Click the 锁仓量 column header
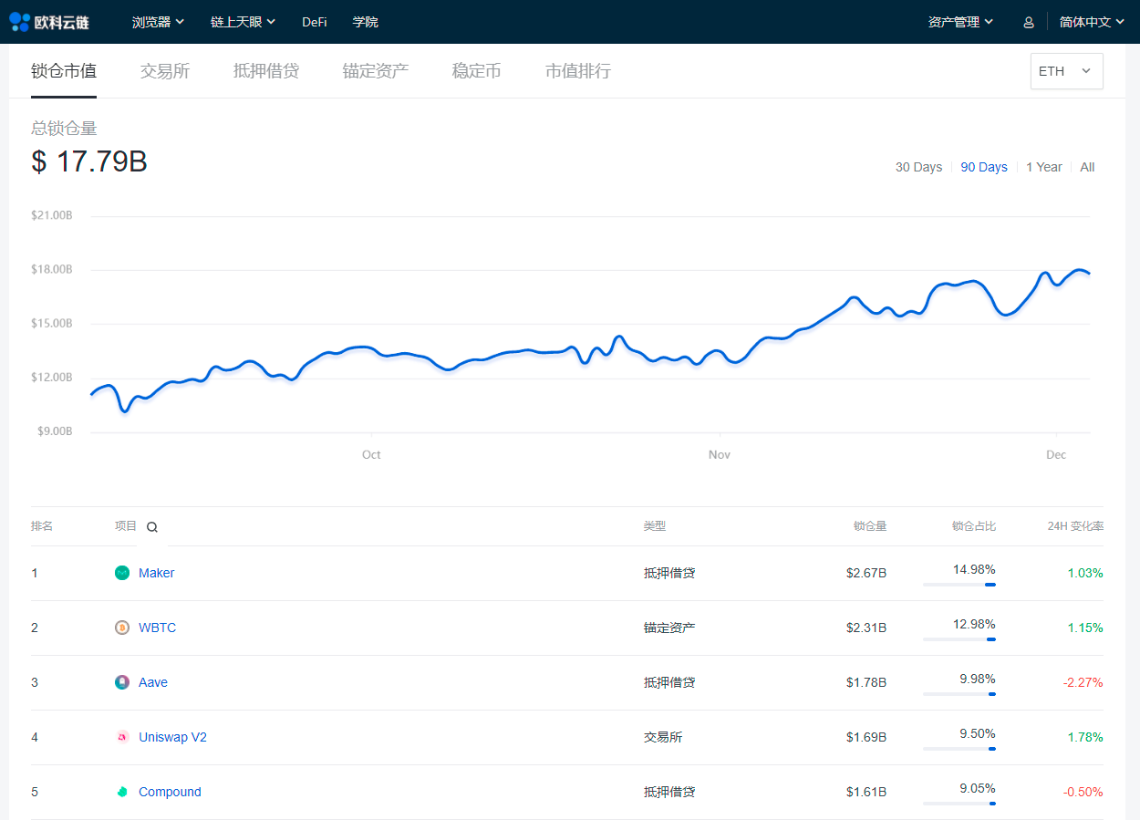This screenshot has height=820, width=1140. coord(870,526)
